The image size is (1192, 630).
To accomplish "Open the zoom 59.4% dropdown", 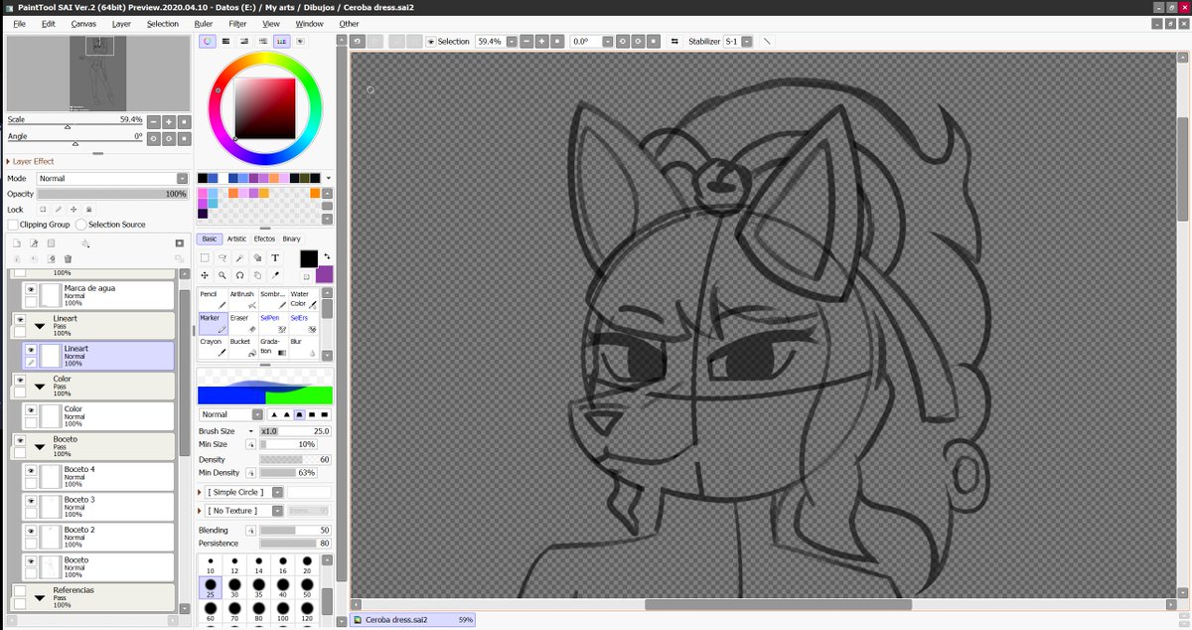I will tap(511, 42).
